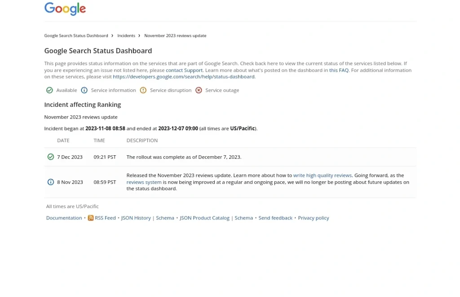
Task: Click November 2023 reviews update breadcrumb
Action: [x=175, y=35]
